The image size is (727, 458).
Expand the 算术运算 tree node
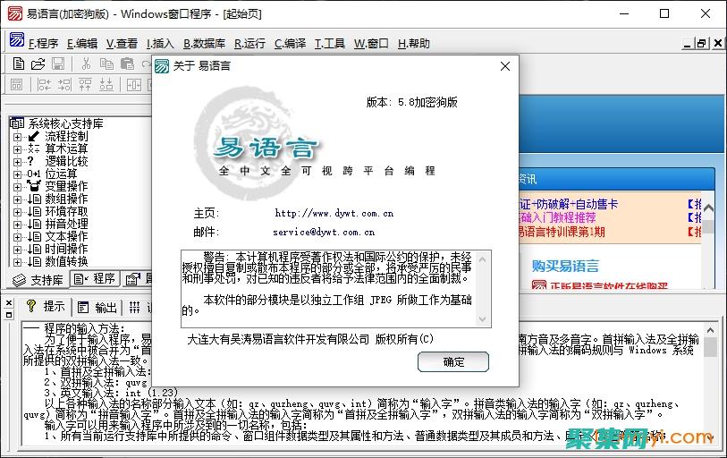coord(17,149)
